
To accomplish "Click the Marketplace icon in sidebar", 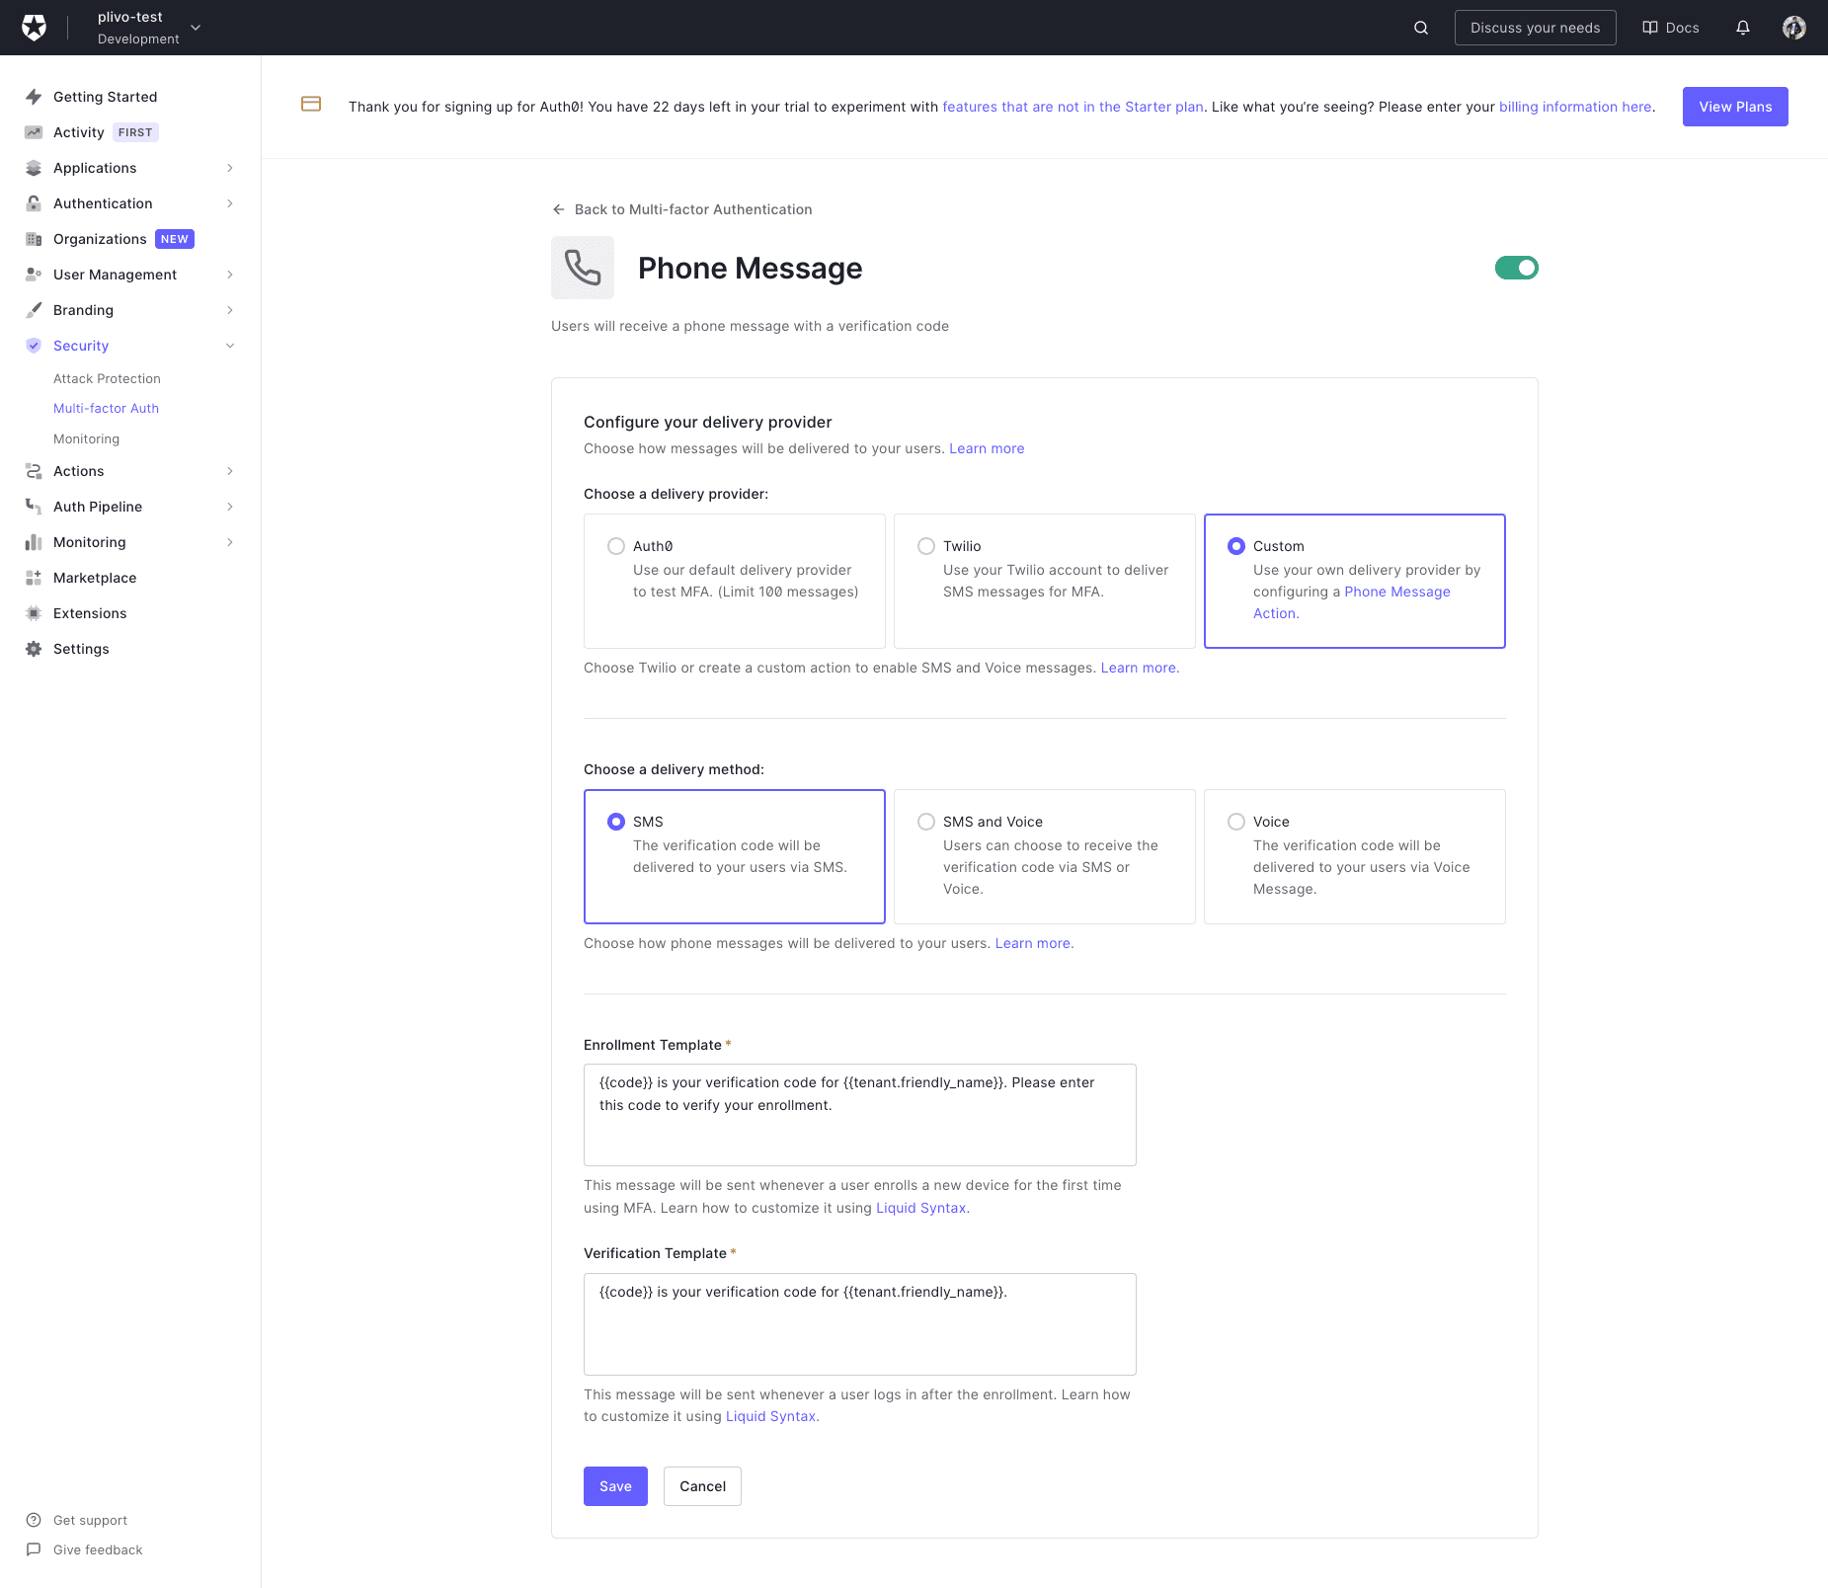I will click(x=34, y=578).
